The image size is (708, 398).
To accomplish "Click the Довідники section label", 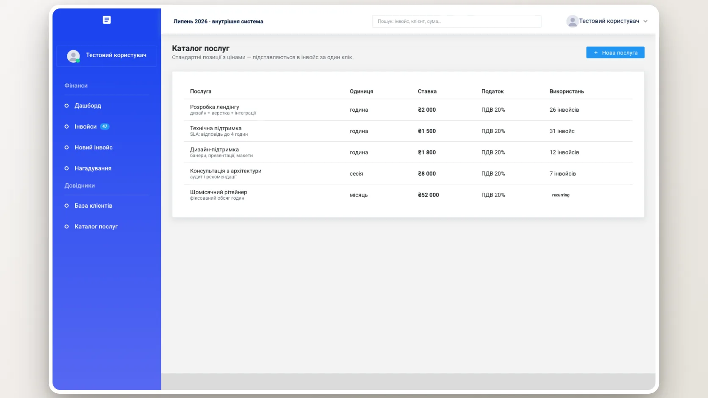I will [80, 186].
